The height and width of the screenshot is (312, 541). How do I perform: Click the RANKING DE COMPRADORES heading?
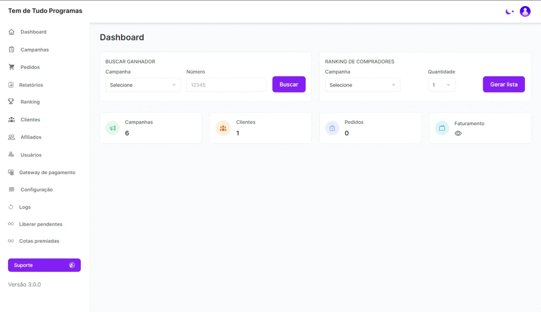[360, 61]
